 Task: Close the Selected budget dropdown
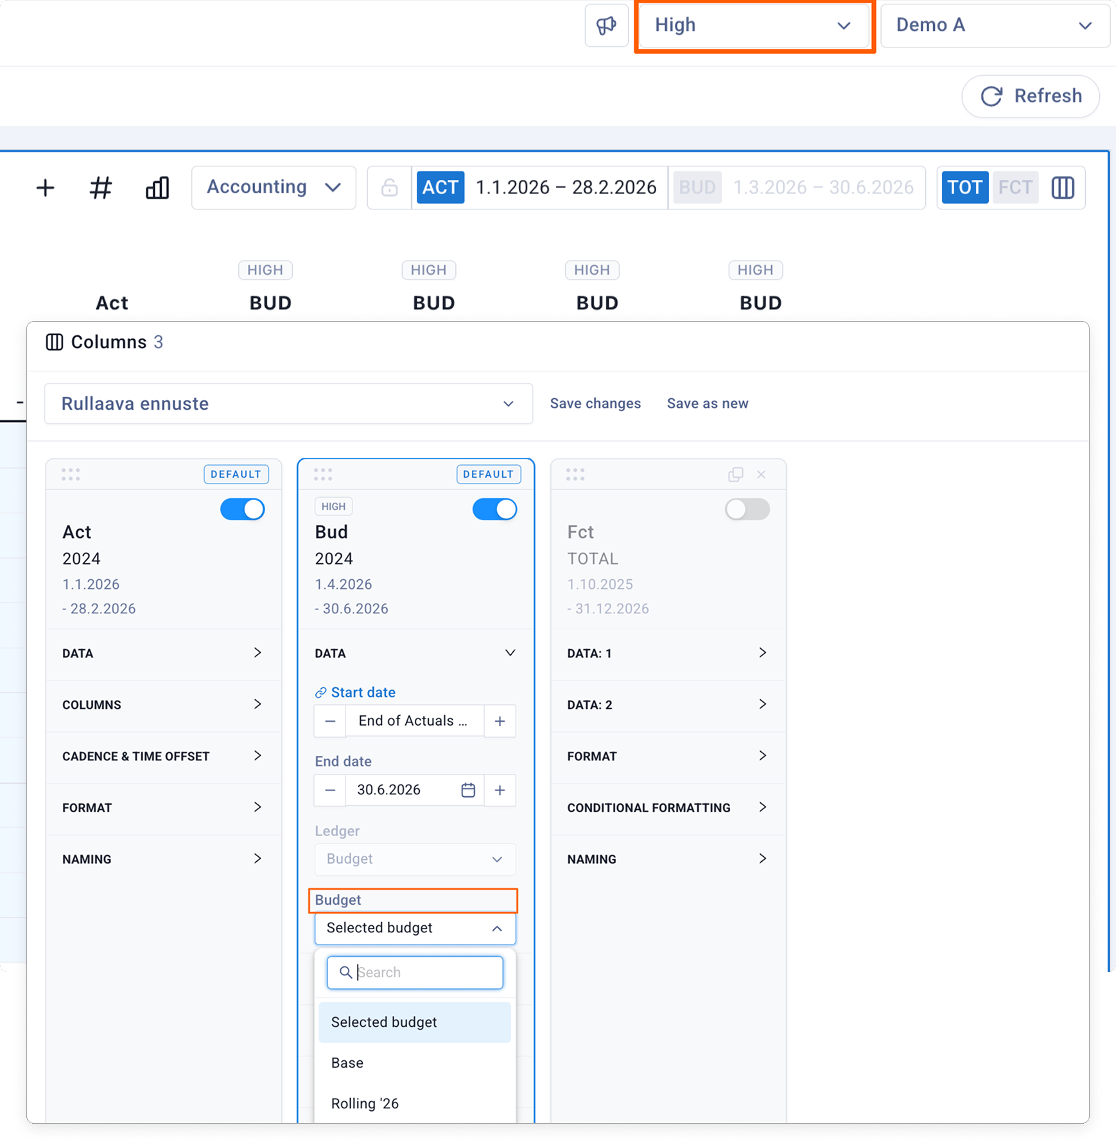coord(415,929)
